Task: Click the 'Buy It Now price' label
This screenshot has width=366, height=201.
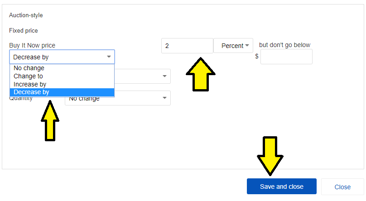Action: click(x=35, y=46)
